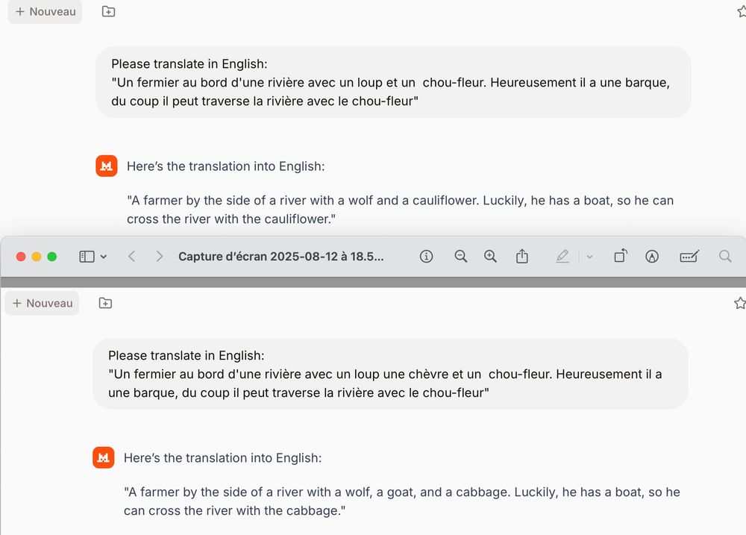This screenshot has width=746, height=535.
Task: Star the conversation inside the screenshot
Action: pos(739,303)
